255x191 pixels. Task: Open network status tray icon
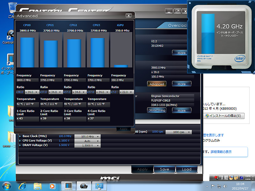(x=219, y=186)
